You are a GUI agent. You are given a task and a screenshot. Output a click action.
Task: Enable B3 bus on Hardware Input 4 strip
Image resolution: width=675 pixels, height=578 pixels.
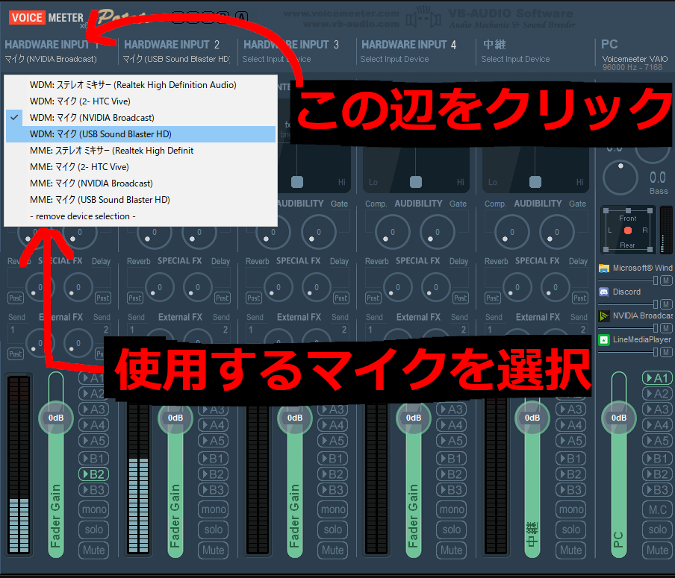pos(451,490)
